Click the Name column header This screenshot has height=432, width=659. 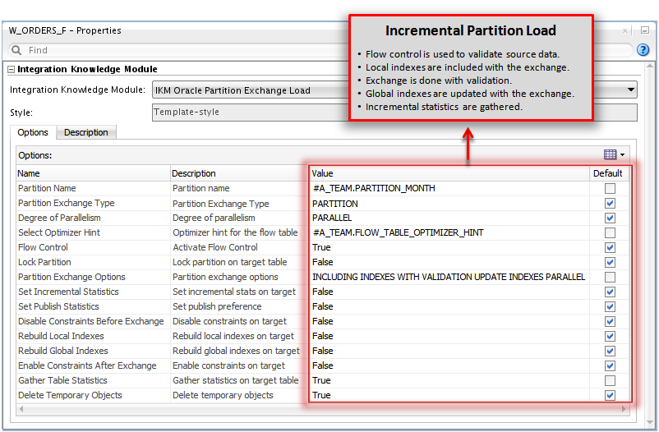click(93, 173)
